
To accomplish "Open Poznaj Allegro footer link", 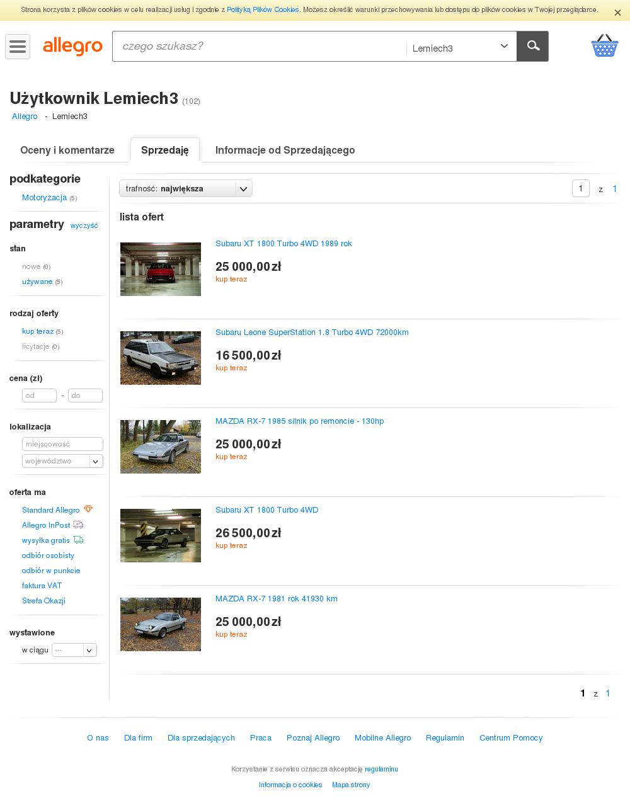I will [313, 738].
